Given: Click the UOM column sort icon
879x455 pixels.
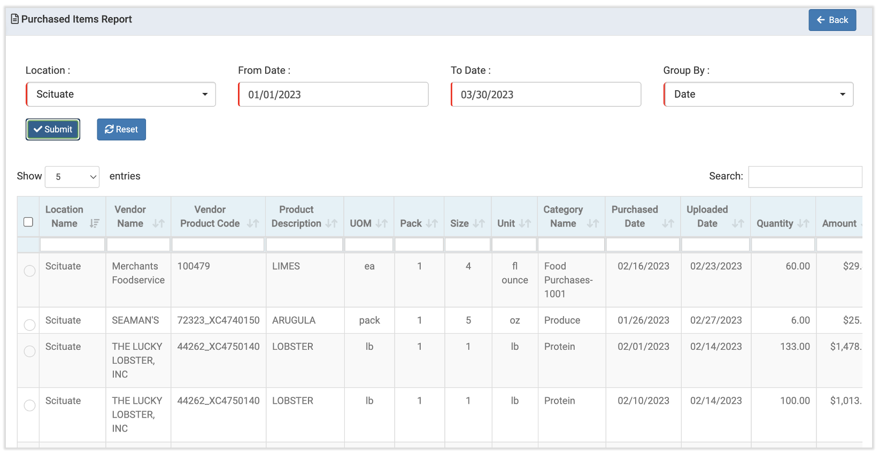Looking at the screenshot, I should 382,224.
